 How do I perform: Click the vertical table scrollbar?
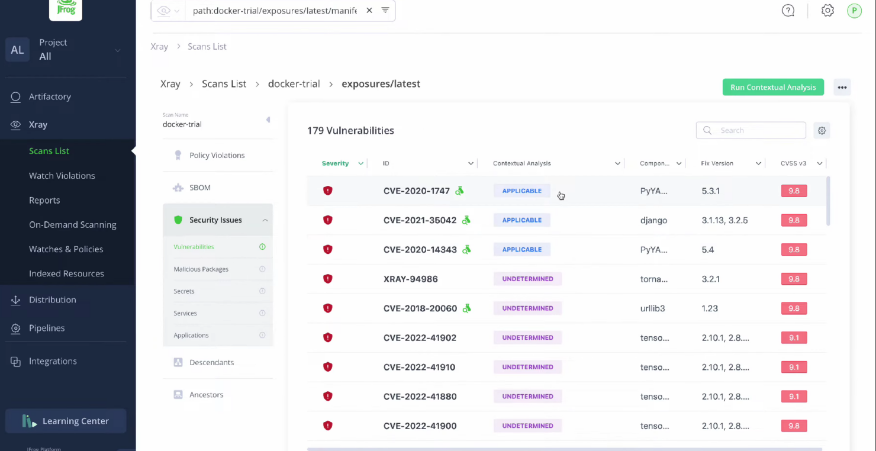point(828,201)
